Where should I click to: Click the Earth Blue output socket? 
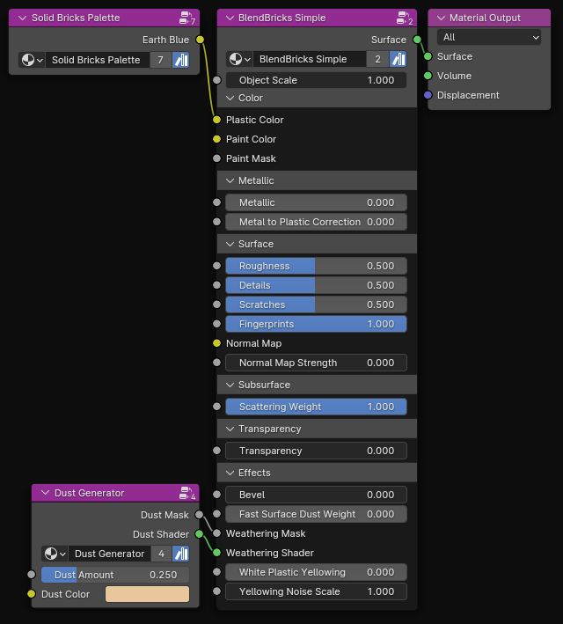coord(201,40)
